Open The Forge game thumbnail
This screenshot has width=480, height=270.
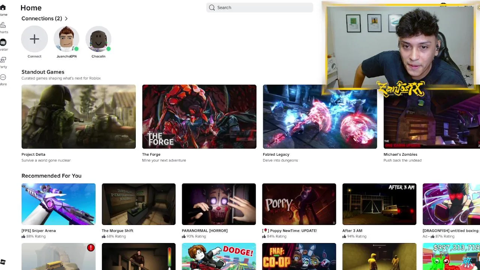tap(199, 117)
